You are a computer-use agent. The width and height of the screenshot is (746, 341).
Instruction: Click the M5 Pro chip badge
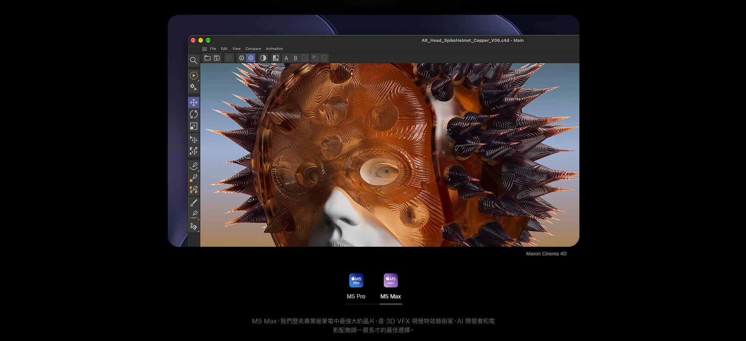point(356,280)
